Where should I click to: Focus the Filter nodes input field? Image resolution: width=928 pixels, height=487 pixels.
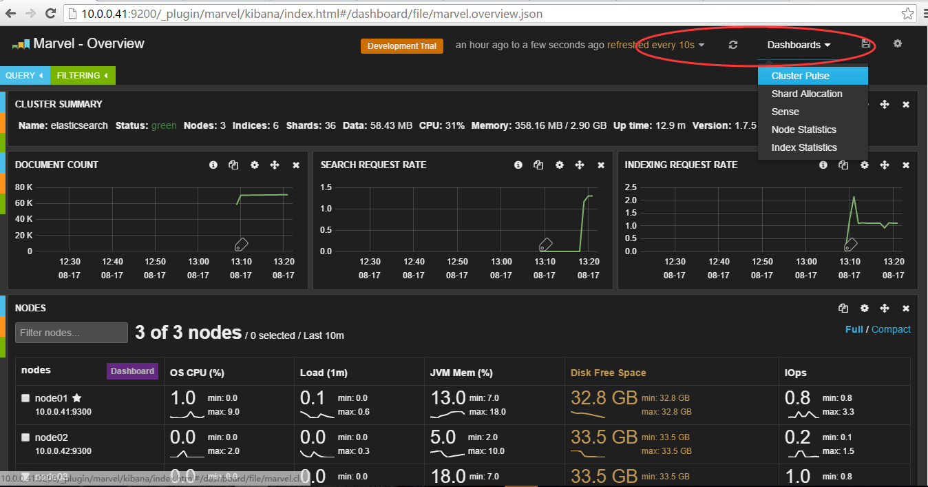click(72, 333)
